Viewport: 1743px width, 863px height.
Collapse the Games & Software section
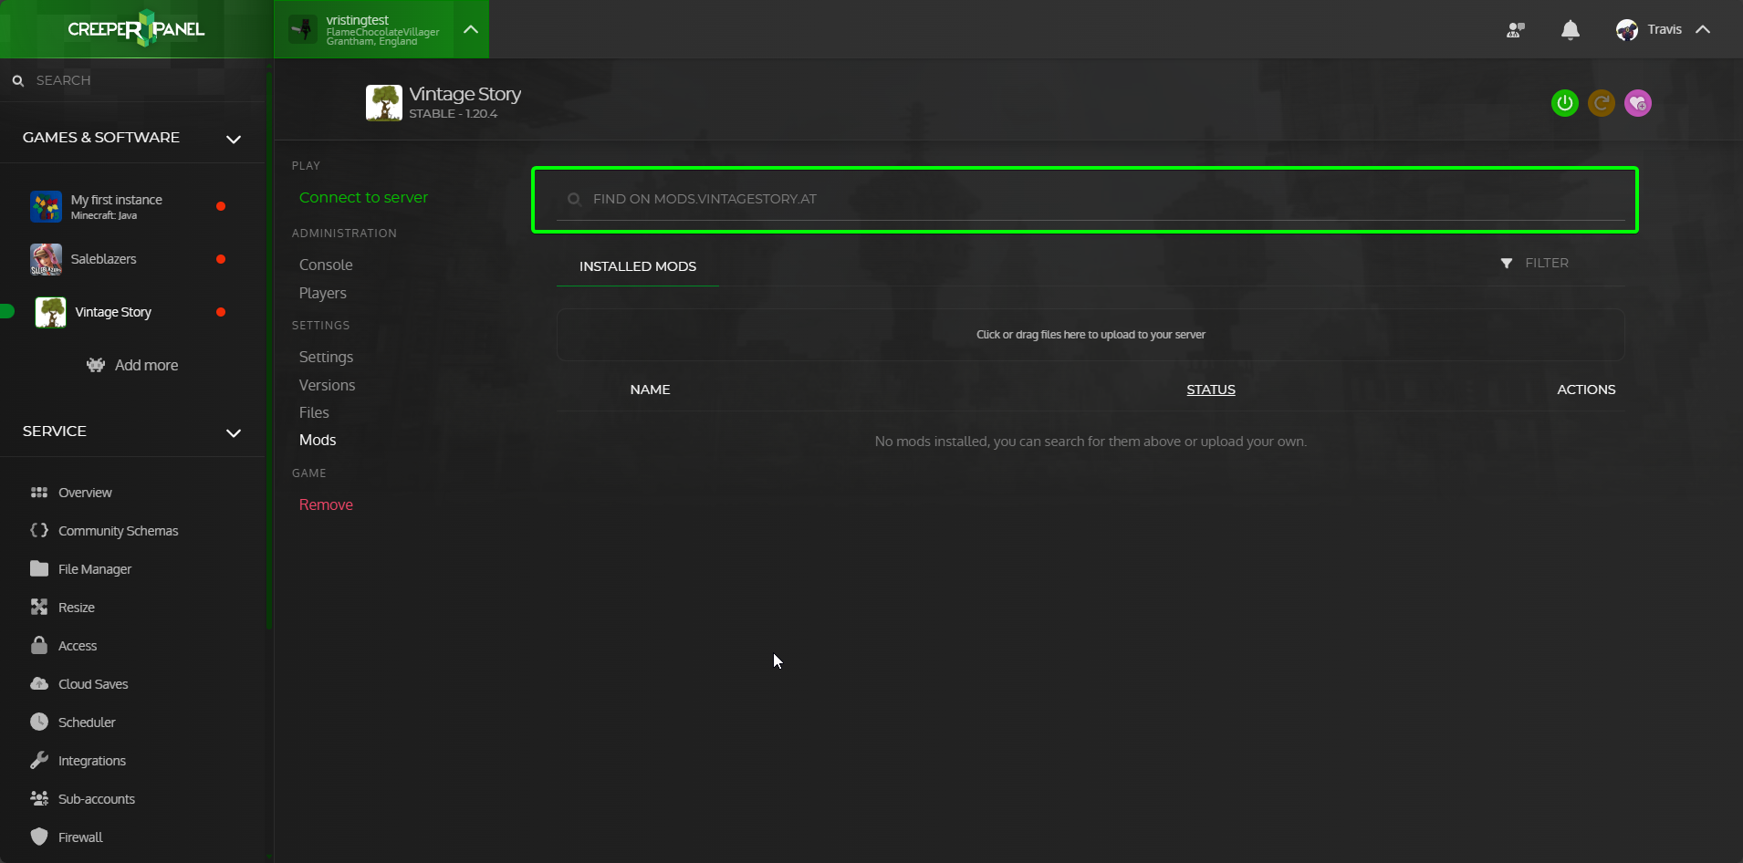[234, 139]
